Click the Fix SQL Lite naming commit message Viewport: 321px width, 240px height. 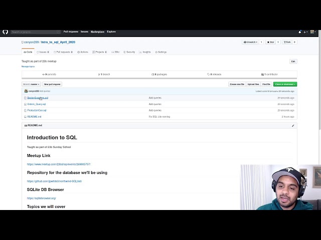point(159,116)
